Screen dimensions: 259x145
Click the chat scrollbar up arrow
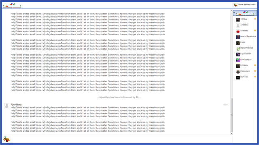click(x=231, y=11)
